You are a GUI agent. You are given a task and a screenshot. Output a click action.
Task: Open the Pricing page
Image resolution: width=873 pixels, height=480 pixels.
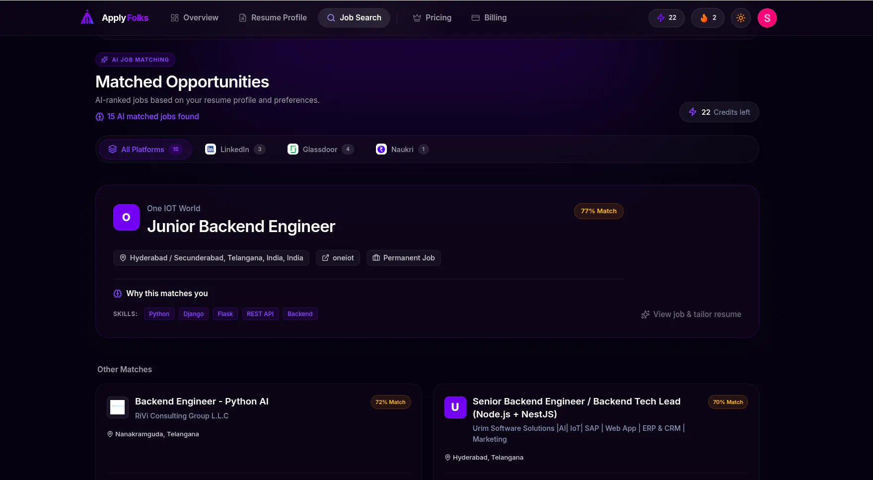click(x=432, y=18)
